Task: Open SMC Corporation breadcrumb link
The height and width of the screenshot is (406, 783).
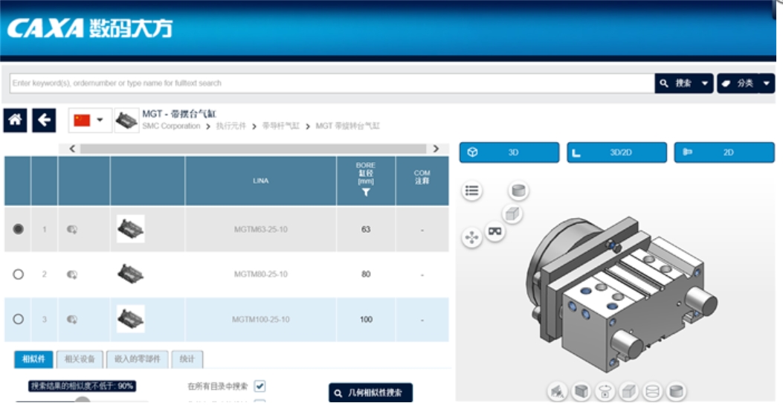Action: pyautogui.click(x=171, y=126)
